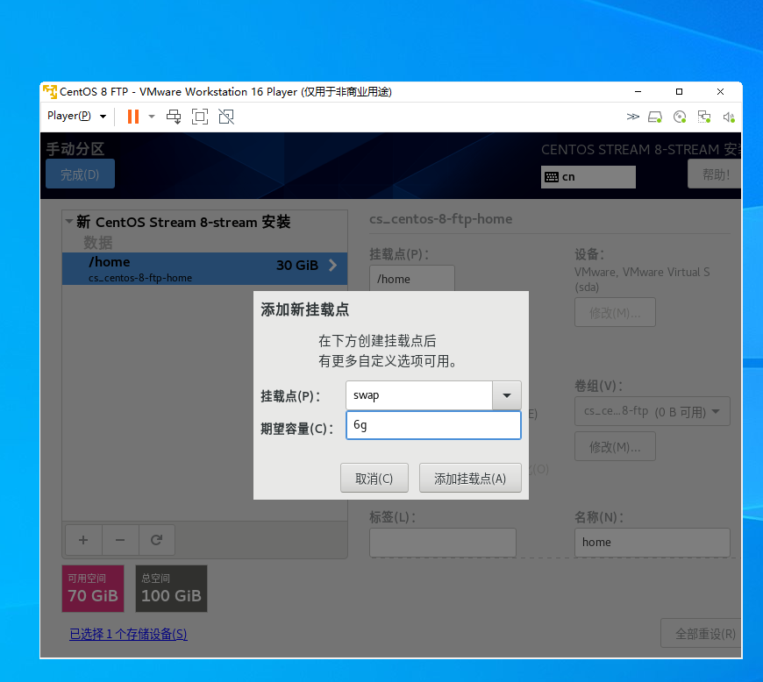Screen dimensions: 763x682
Task: Toggle Unity mode icon
Action: pos(226,117)
